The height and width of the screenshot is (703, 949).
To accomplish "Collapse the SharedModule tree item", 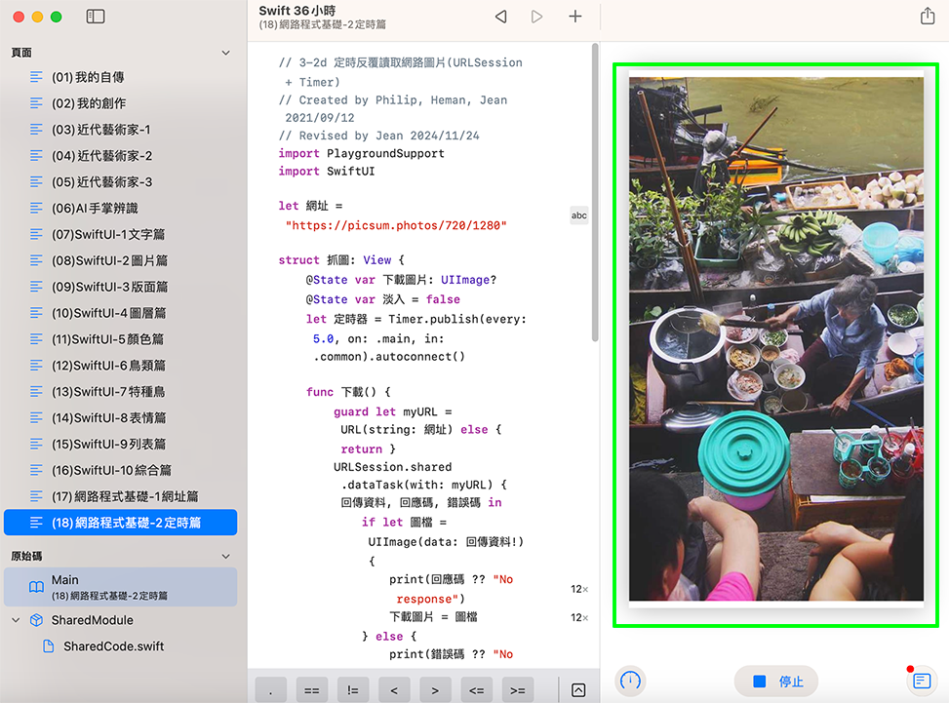I will [16, 620].
